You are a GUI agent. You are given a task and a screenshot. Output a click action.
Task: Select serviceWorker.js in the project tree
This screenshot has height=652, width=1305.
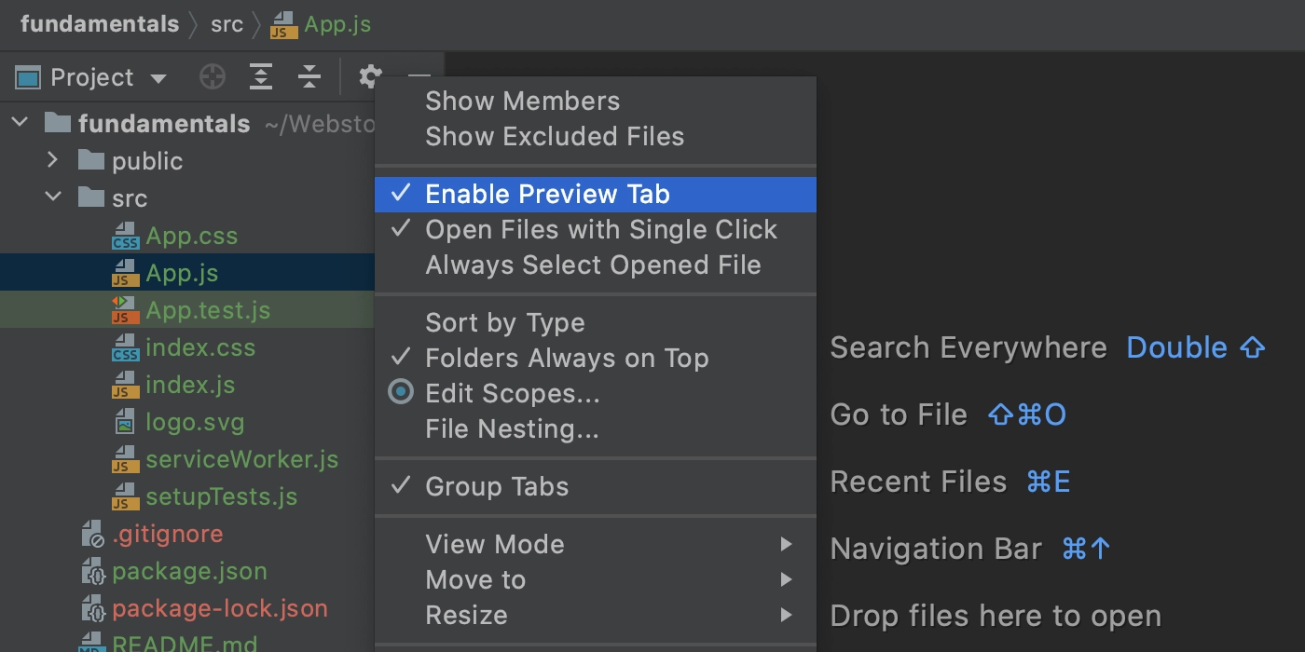point(241,459)
